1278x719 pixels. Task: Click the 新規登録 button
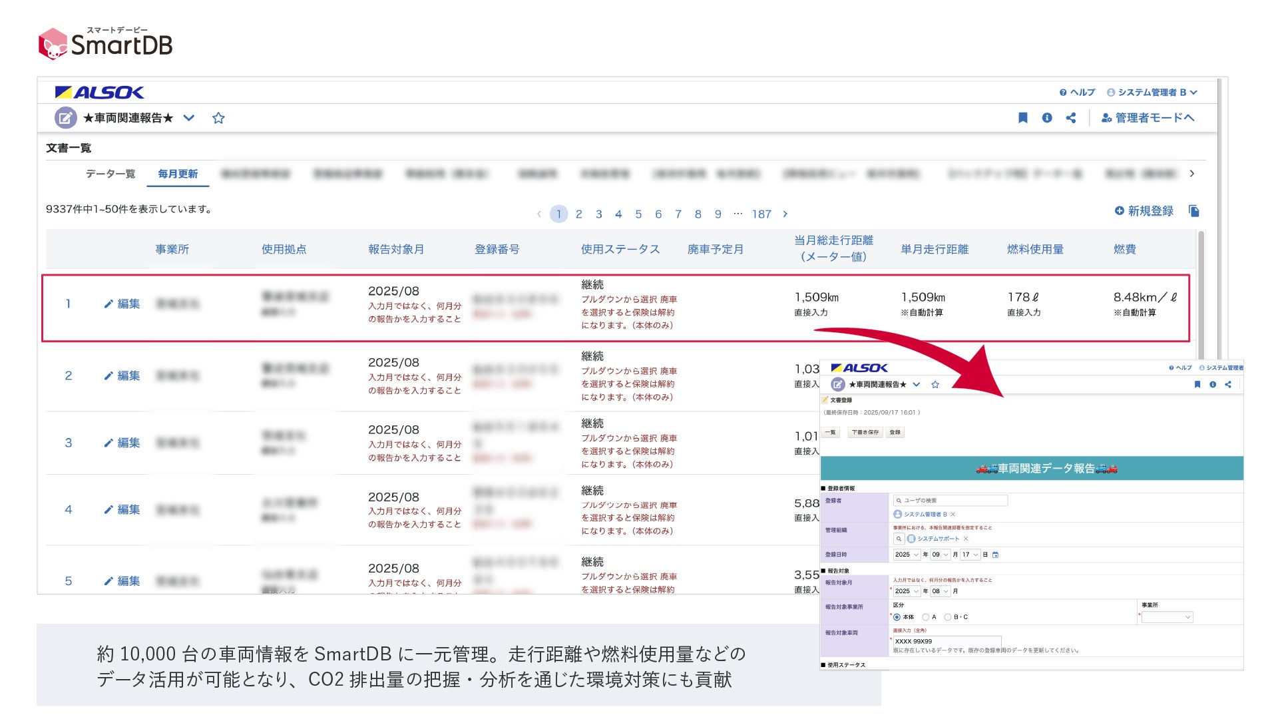pyautogui.click(x=1144, y=211)
